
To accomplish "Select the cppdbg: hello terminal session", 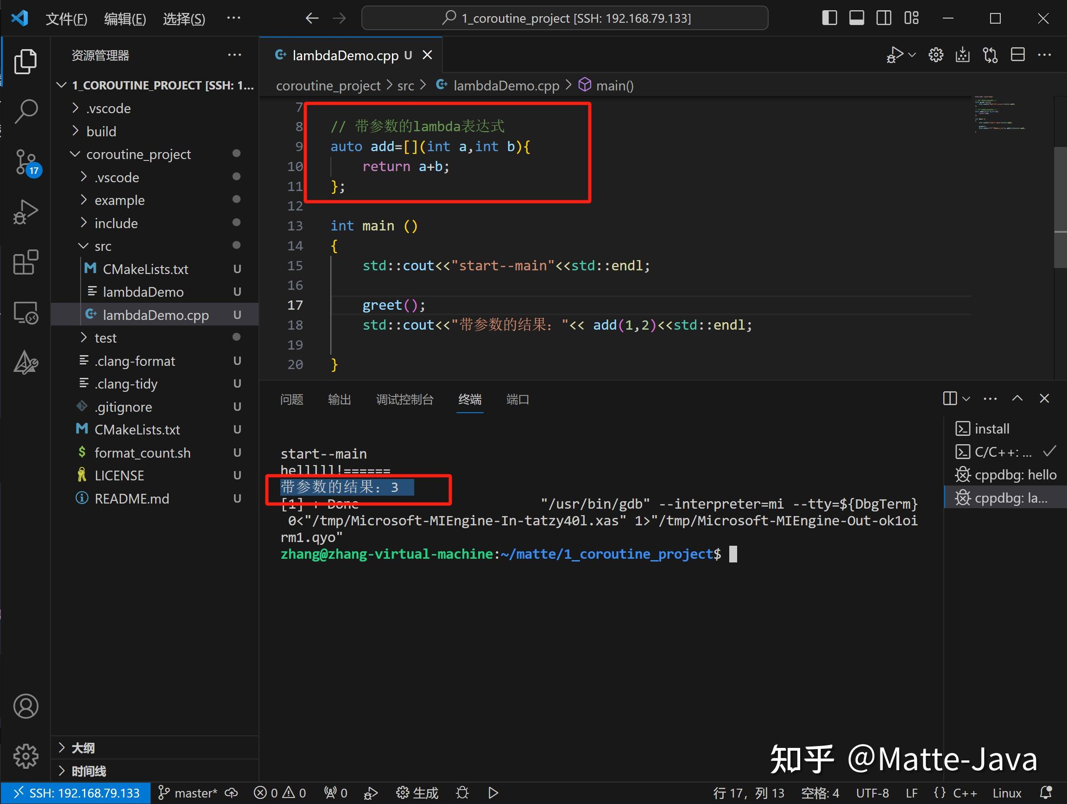I will tap(1007, 475).
